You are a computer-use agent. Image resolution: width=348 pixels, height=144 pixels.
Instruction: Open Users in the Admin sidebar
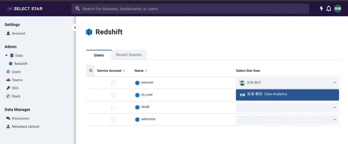[x=13, y=72]
